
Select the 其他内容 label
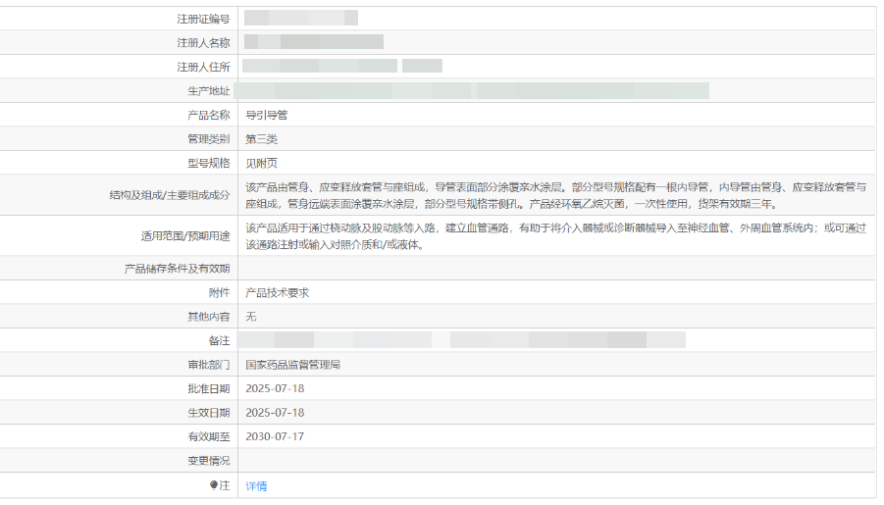point(209,317)
